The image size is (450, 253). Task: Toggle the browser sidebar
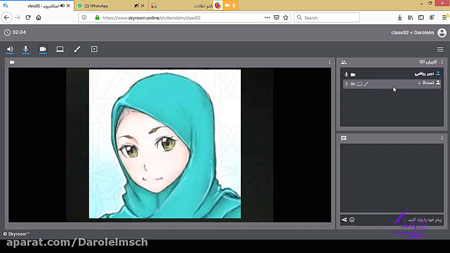(421, 18)
